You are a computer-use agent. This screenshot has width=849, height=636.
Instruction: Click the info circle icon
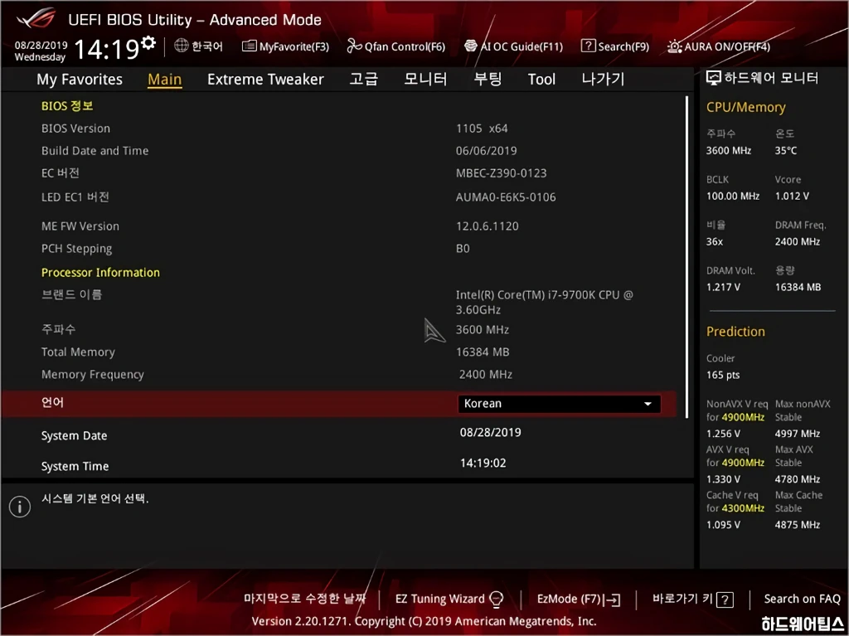point(20,507)
